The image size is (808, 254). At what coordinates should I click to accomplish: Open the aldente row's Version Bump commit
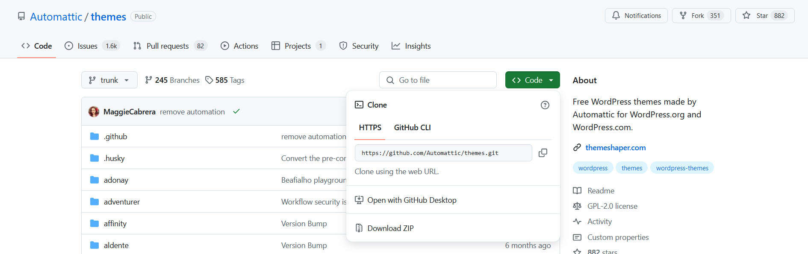[x=304, y=245]
